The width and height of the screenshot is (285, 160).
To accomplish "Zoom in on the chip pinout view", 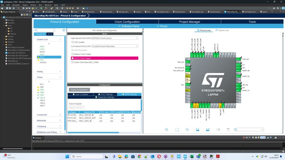I will tap(167, 130).
